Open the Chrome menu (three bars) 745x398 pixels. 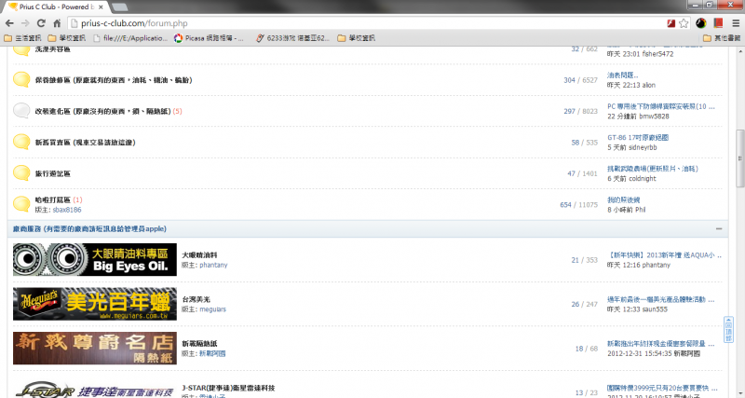click(x=736, y=22)
